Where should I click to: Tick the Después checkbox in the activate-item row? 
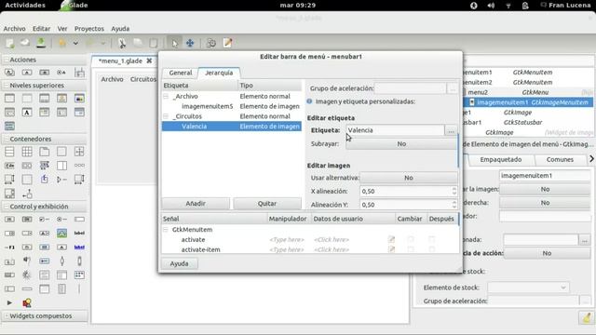click(431, 249)
